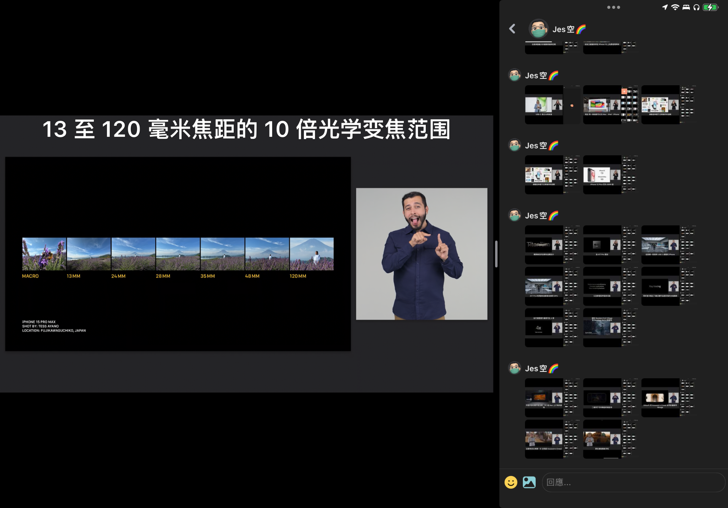Open the Ubisoft Assassin's Creed Mirage thumbnail

tap(668, 398)
